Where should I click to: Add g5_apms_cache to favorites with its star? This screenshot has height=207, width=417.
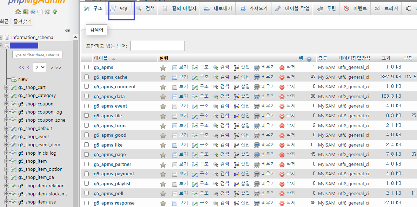tap(163, 77)
